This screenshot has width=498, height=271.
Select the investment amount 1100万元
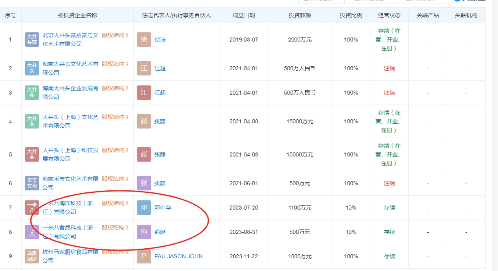tap(300, 208)
